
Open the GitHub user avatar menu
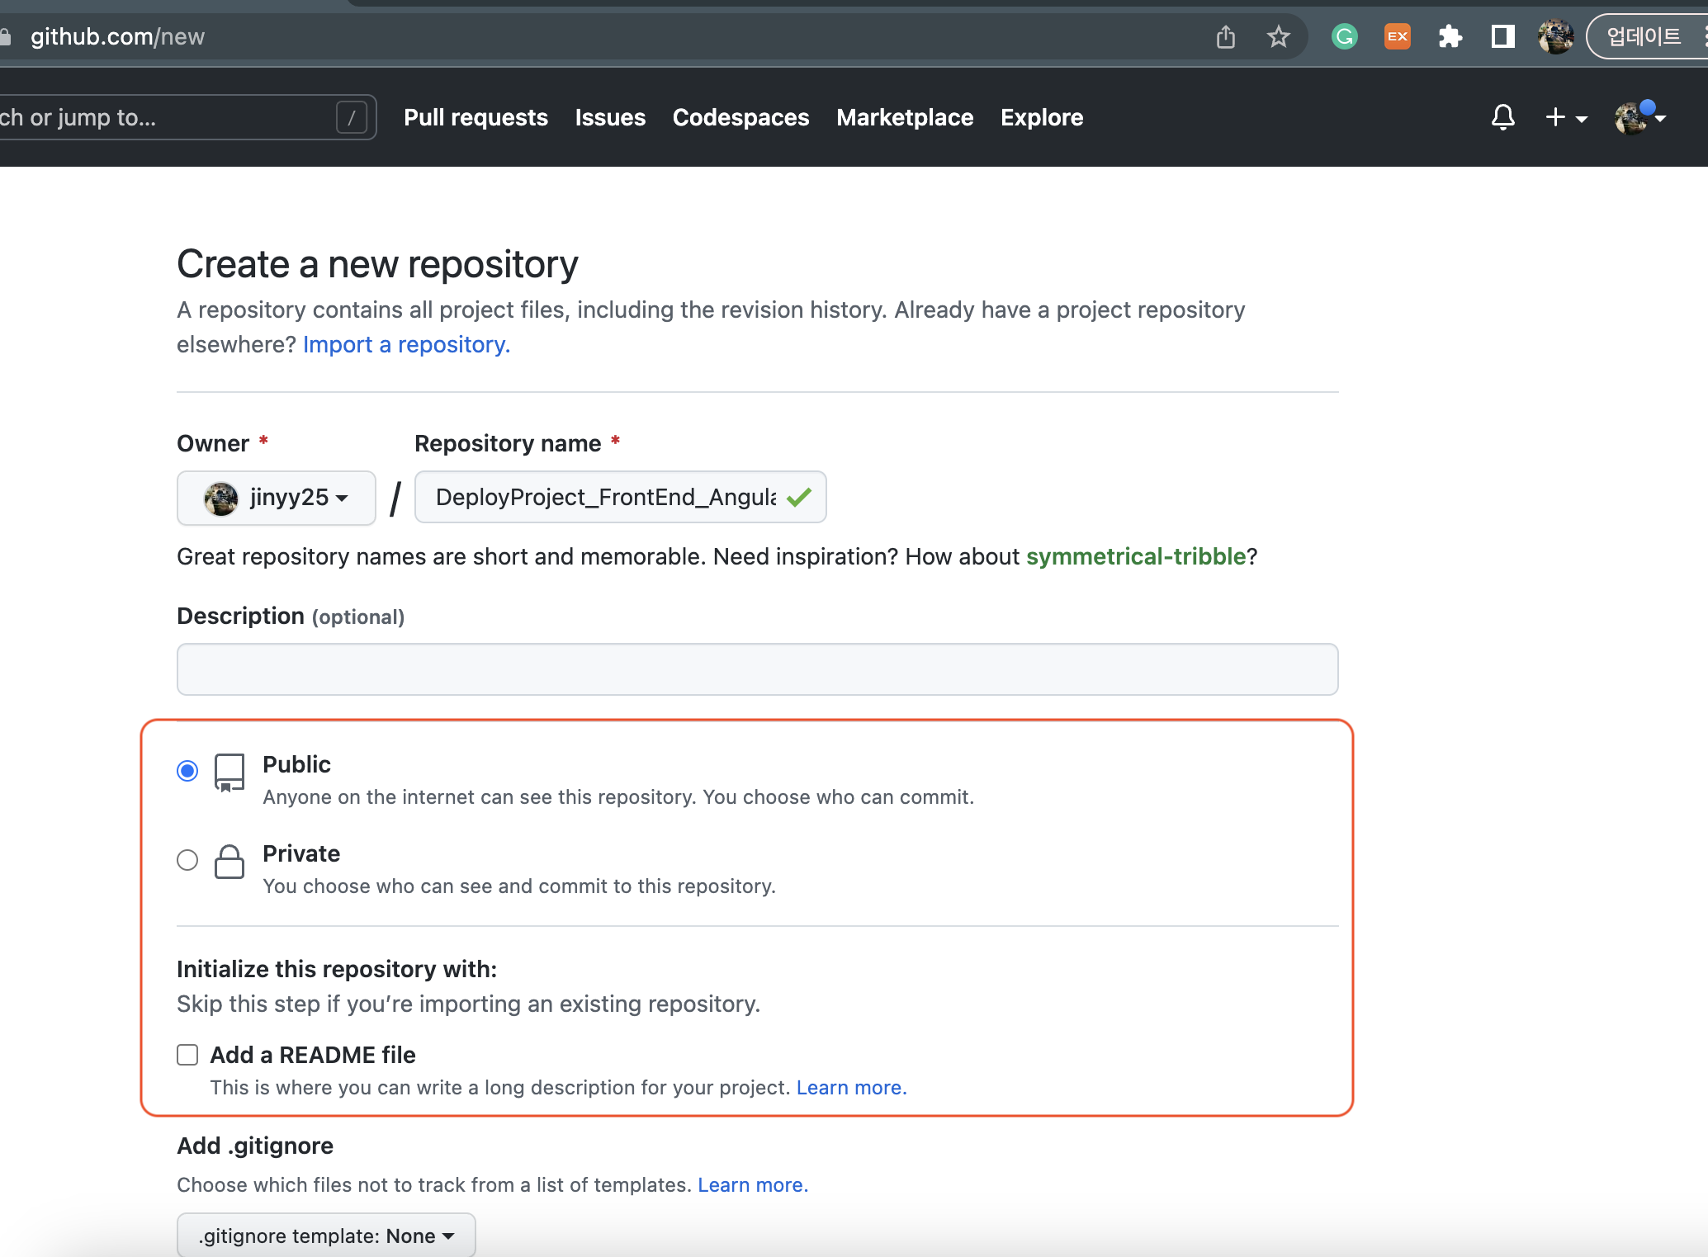point(1640,117)
